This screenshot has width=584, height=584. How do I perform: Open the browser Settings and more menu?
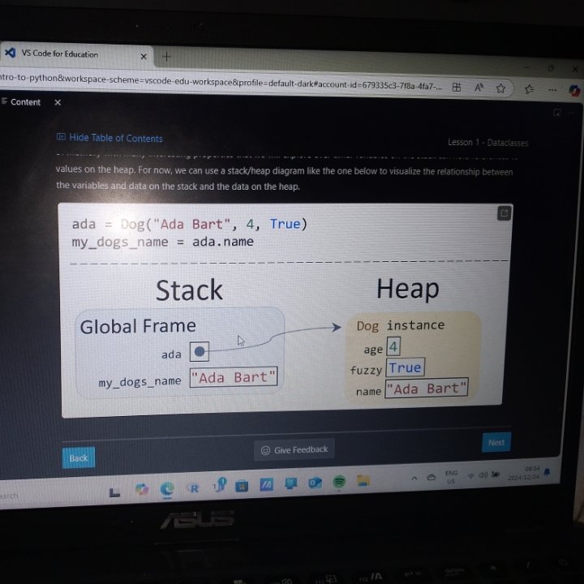coord(552,90)
